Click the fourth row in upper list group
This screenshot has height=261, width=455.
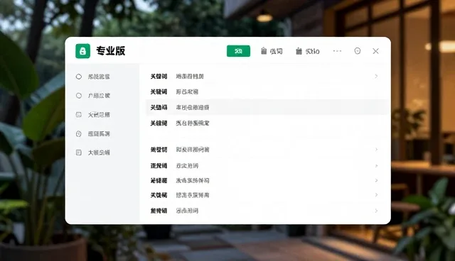tap(267, 123)
